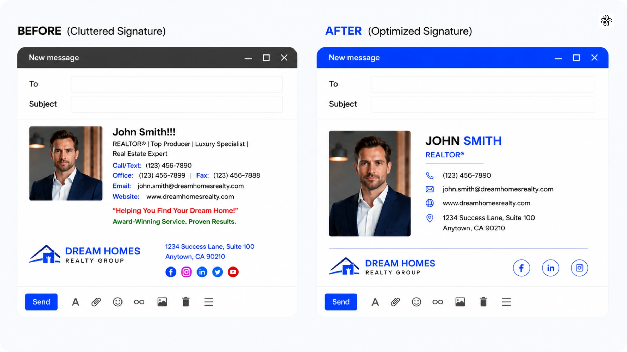This screenshot has width=627, height=352.
Task: Click "JOHN SMITH" heading in After signature
Action: tap(463, 141)
